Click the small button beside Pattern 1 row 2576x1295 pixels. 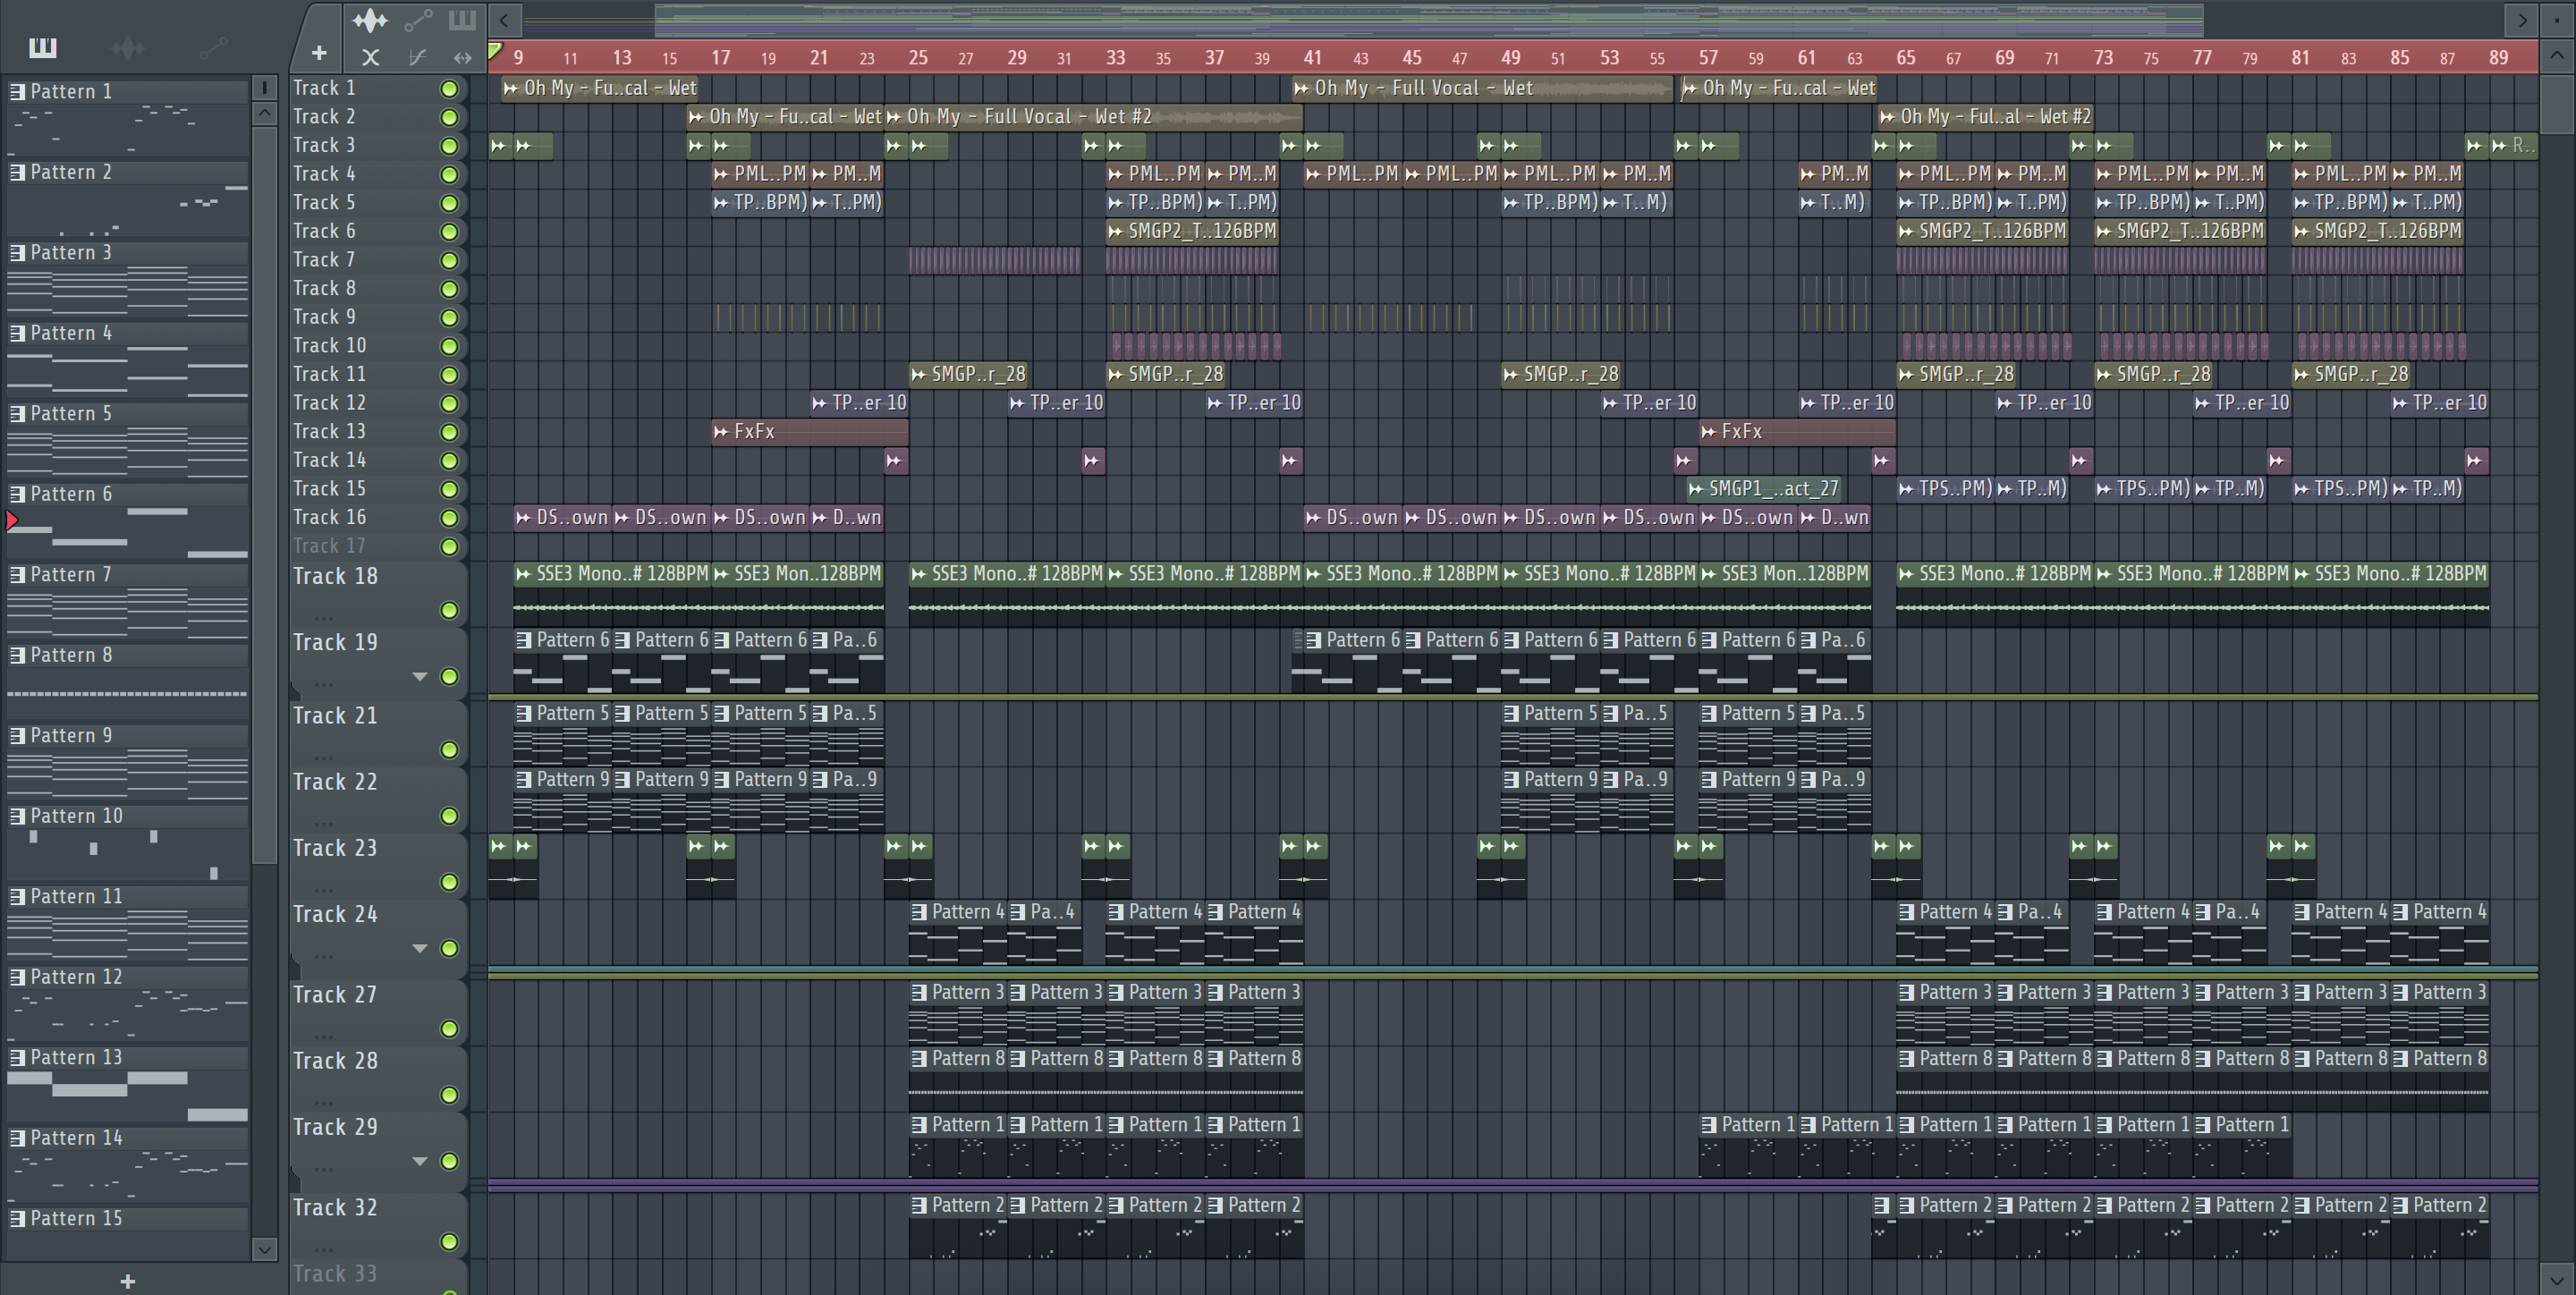(x=264, y=88)
